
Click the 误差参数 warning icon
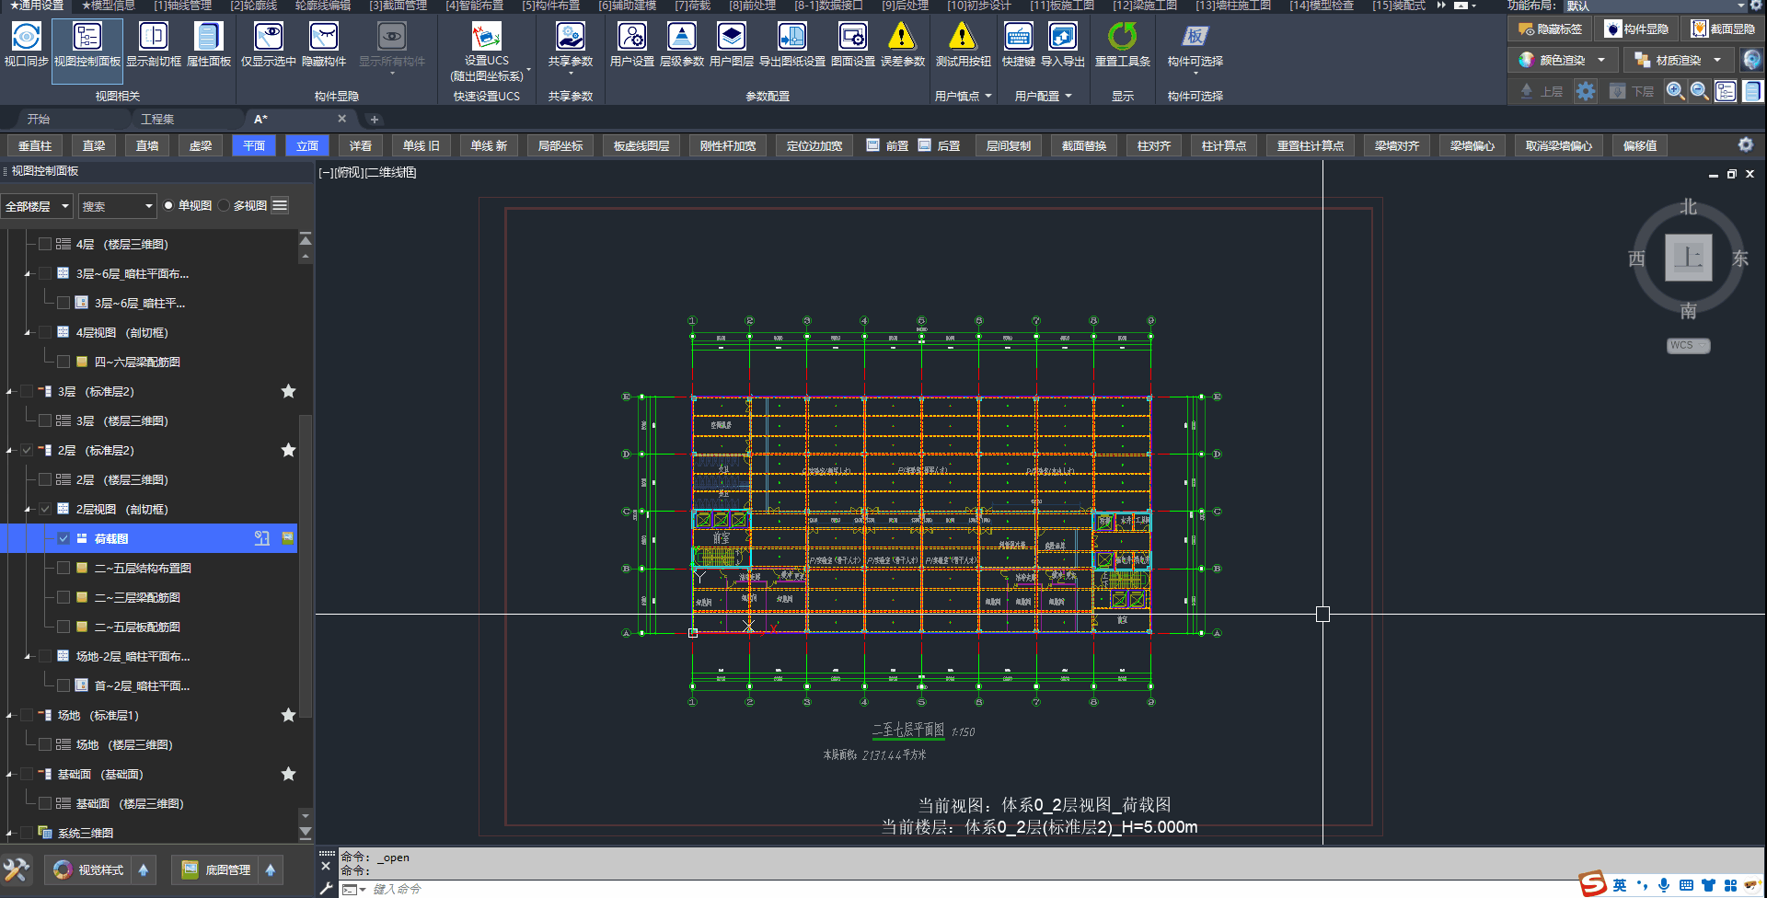point(902,37)
